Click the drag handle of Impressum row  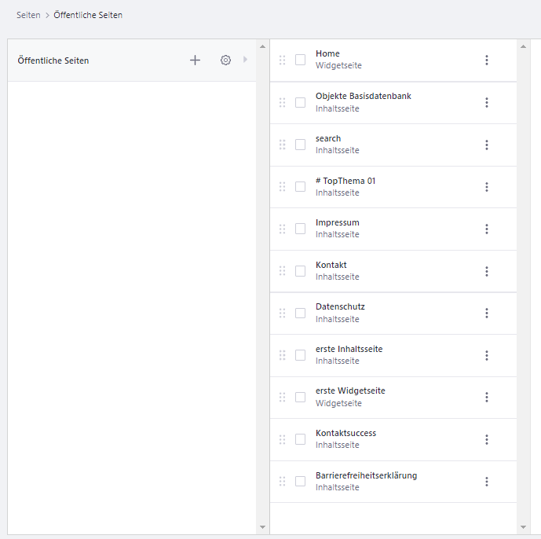pyautogui.click(x=282, y=229)
